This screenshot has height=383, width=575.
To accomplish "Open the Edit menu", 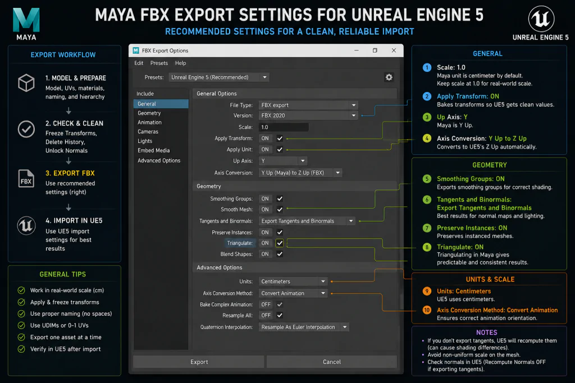I will click(x=139, y=63).
